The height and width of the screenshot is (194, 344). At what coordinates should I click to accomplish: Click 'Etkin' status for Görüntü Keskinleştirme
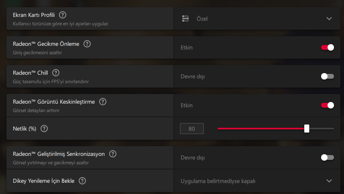tap(187, 106)
